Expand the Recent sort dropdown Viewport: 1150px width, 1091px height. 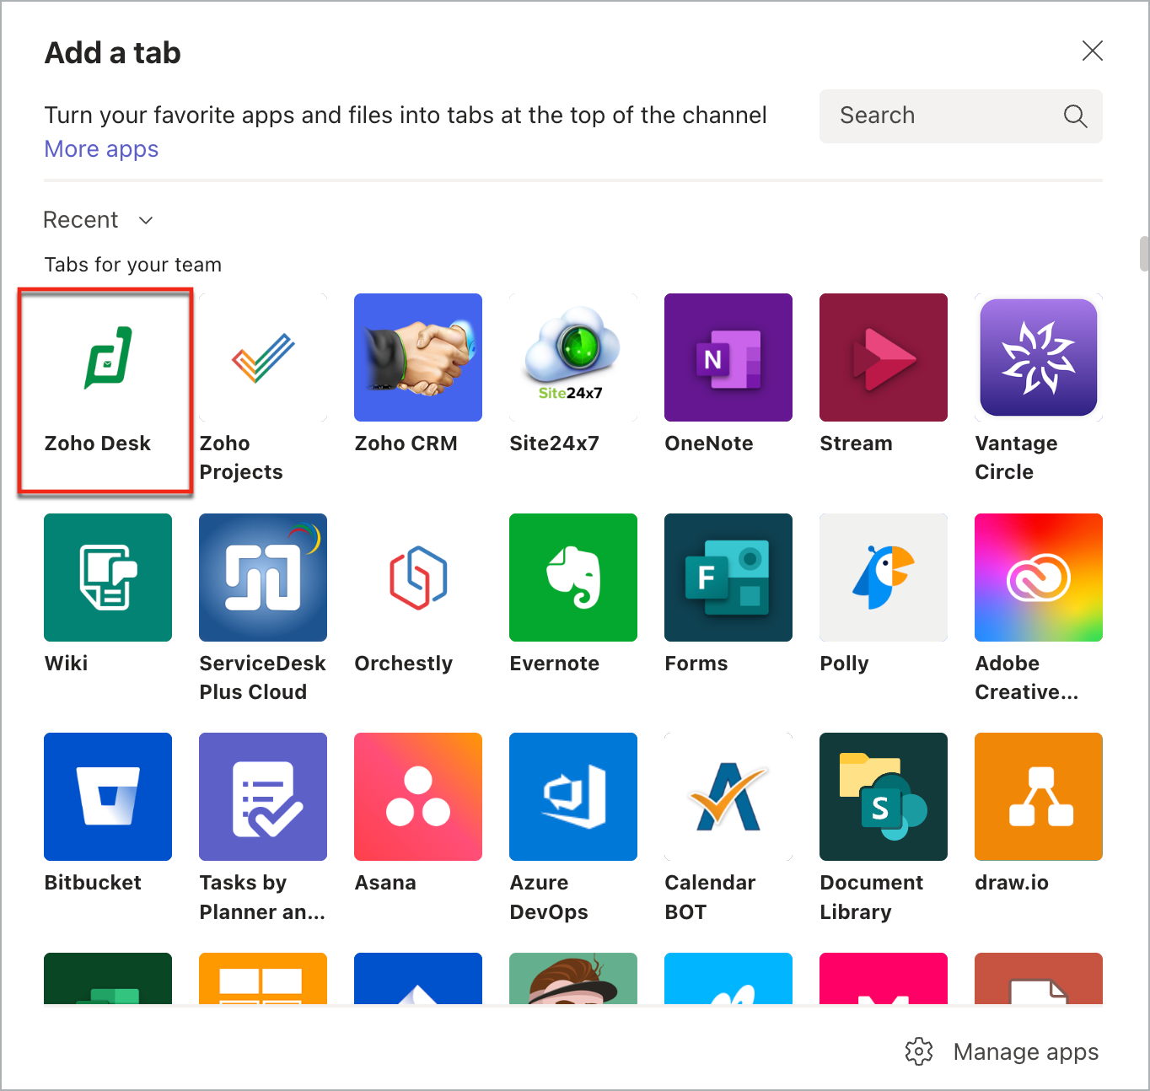99,220
